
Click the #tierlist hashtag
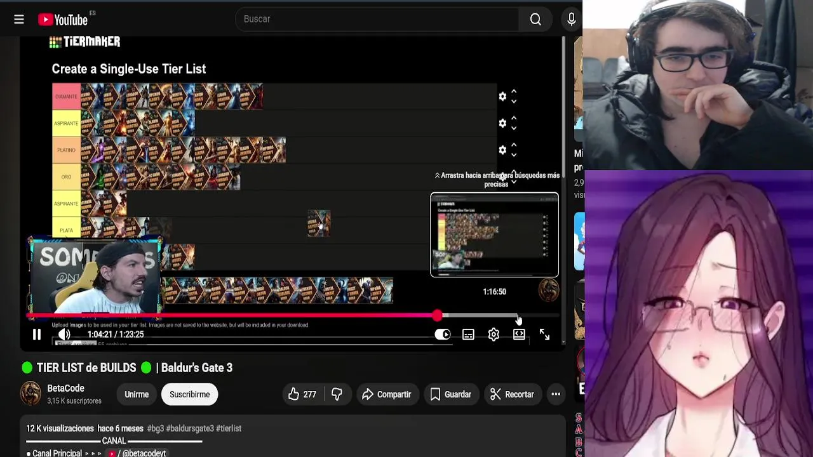tap(229, 428)
